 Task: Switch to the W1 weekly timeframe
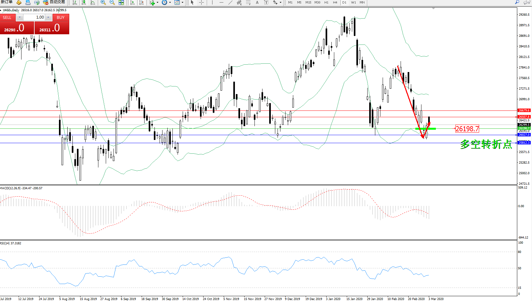(x=353, y=3)
